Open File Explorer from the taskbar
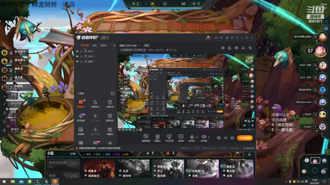This screenshot has width=330, height=185. click(13, 181)
